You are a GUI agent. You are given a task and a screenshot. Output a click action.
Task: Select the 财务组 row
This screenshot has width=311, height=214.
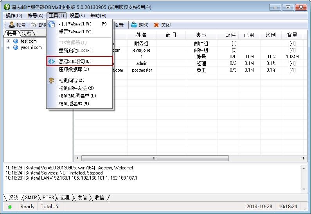click(x=191, y=44)
